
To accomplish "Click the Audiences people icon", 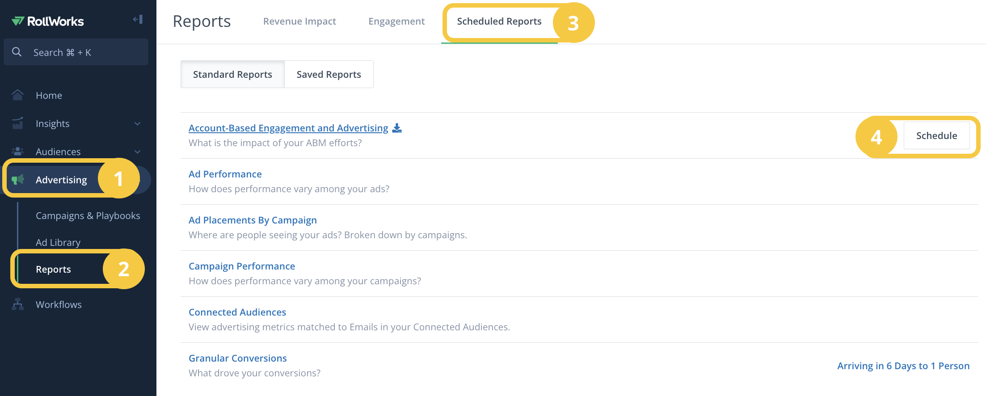I will pyautogui.click(x=17, y=152).
